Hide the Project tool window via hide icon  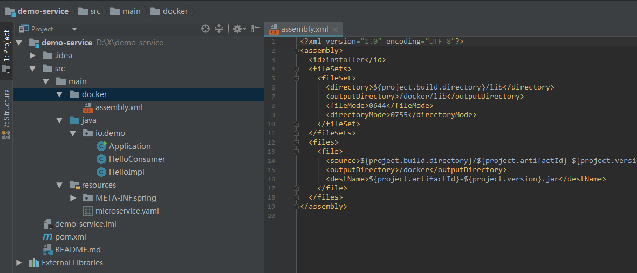[256, 29]
